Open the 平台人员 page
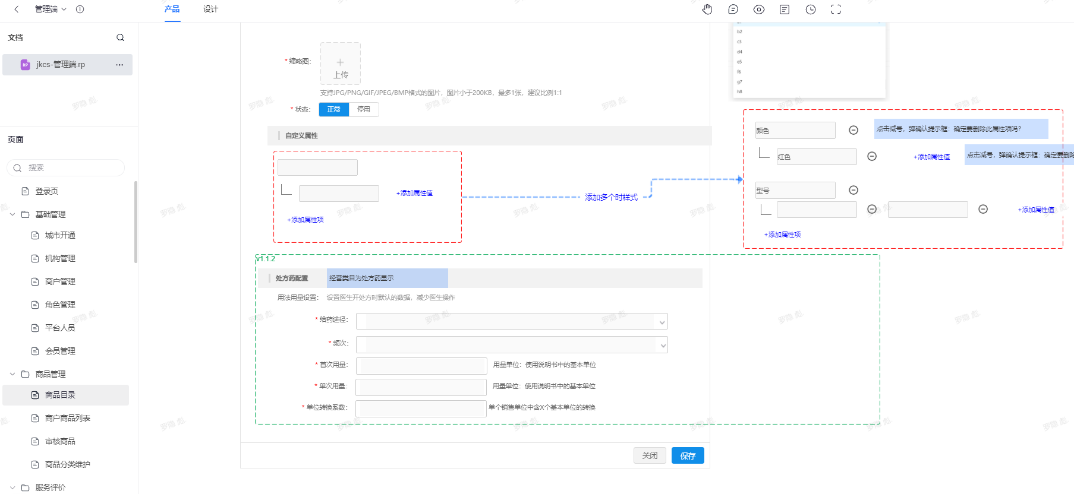 click(60, 328)
